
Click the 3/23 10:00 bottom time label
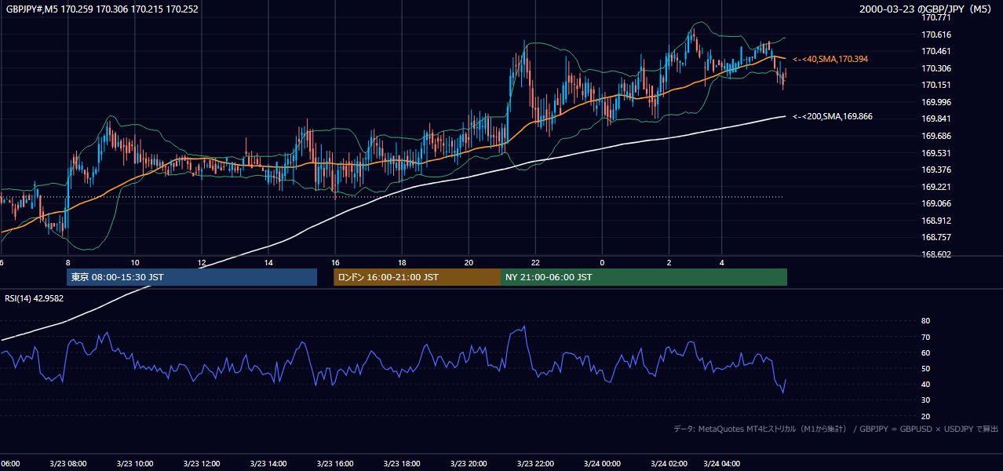(135, 463)
